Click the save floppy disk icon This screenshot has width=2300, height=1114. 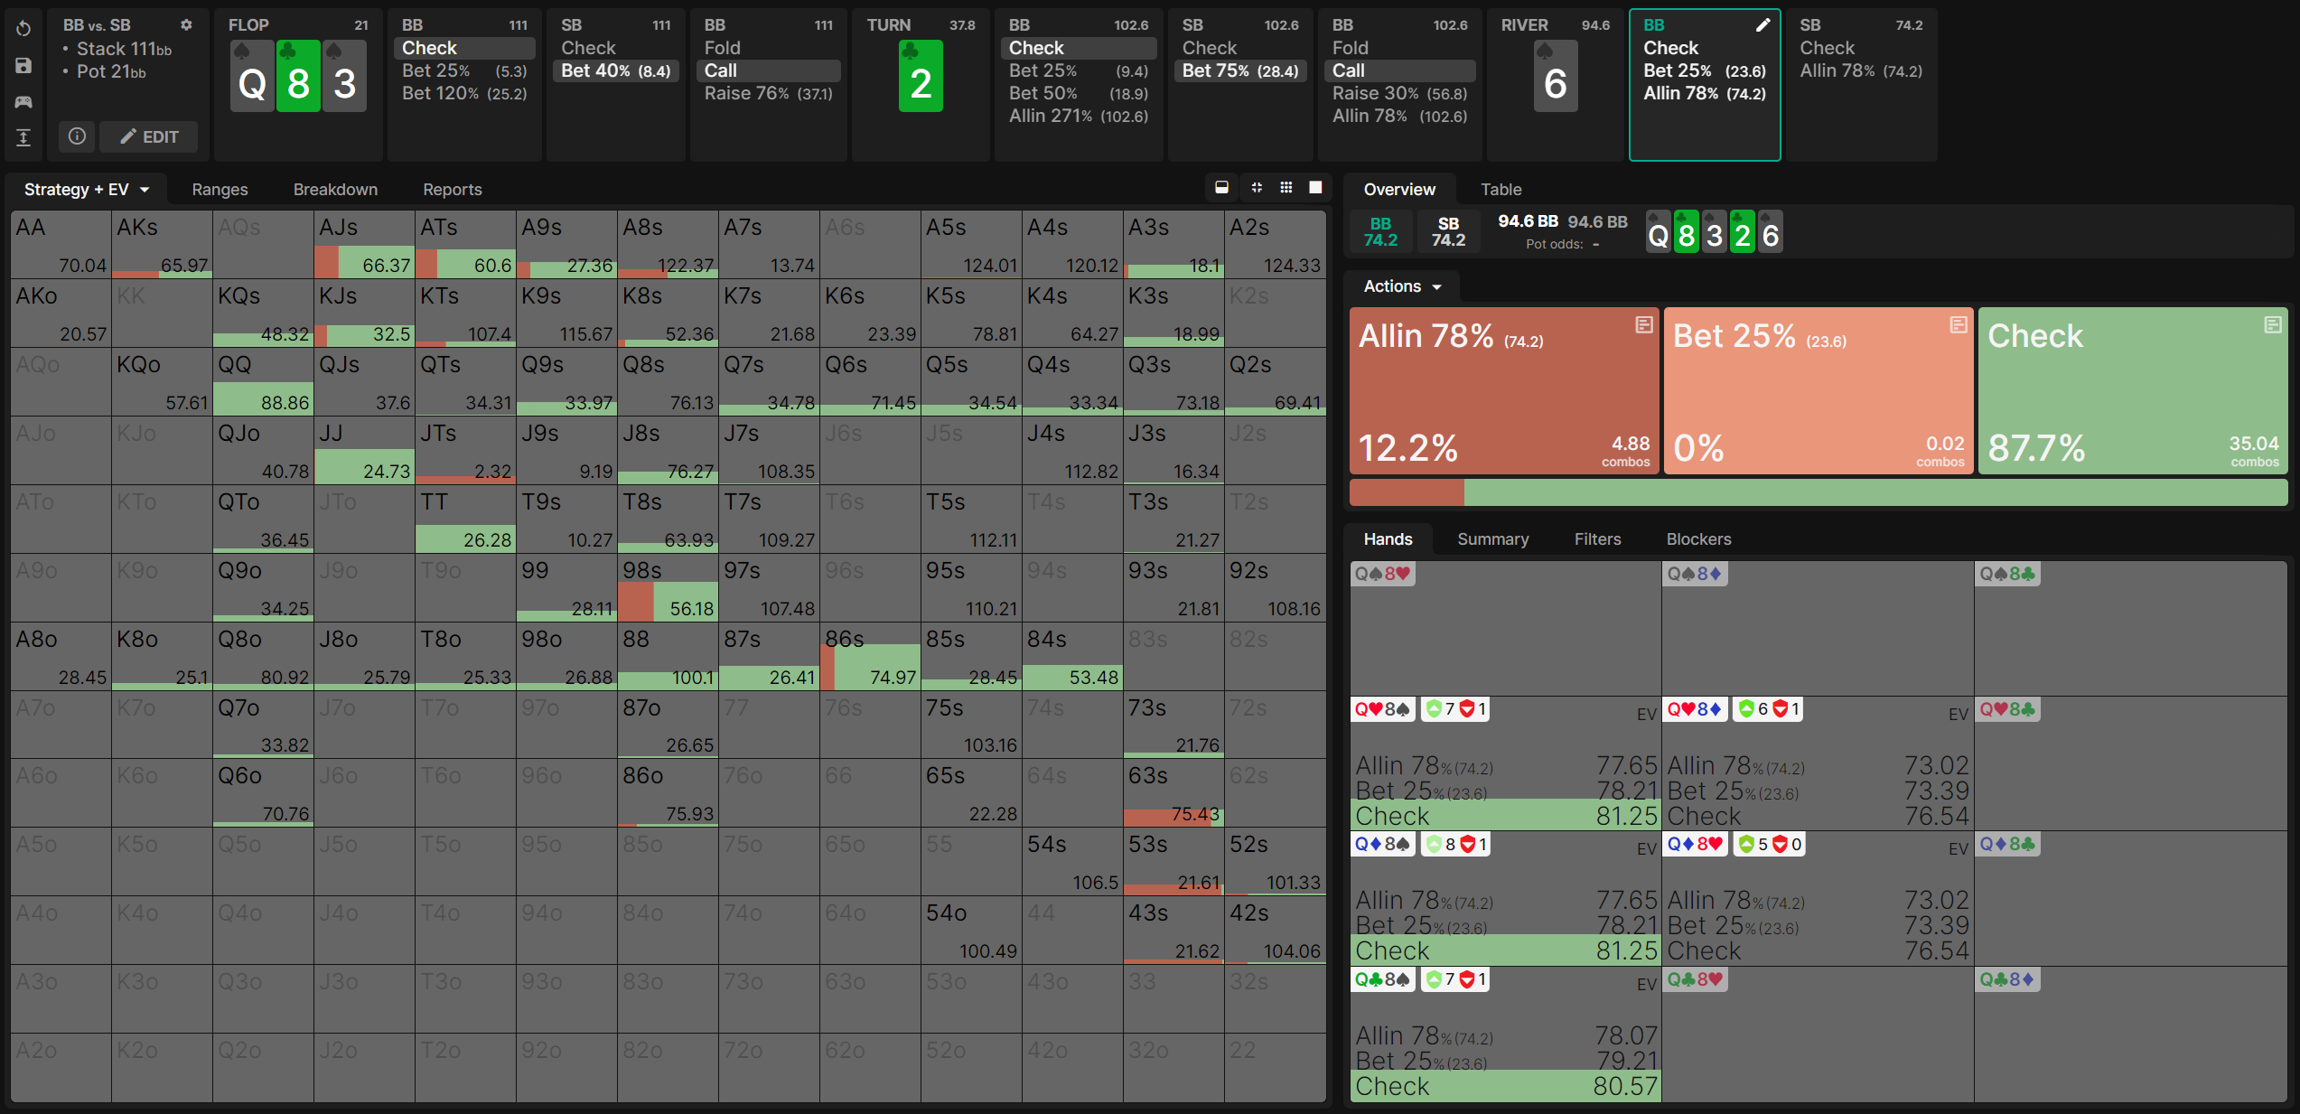23,65
